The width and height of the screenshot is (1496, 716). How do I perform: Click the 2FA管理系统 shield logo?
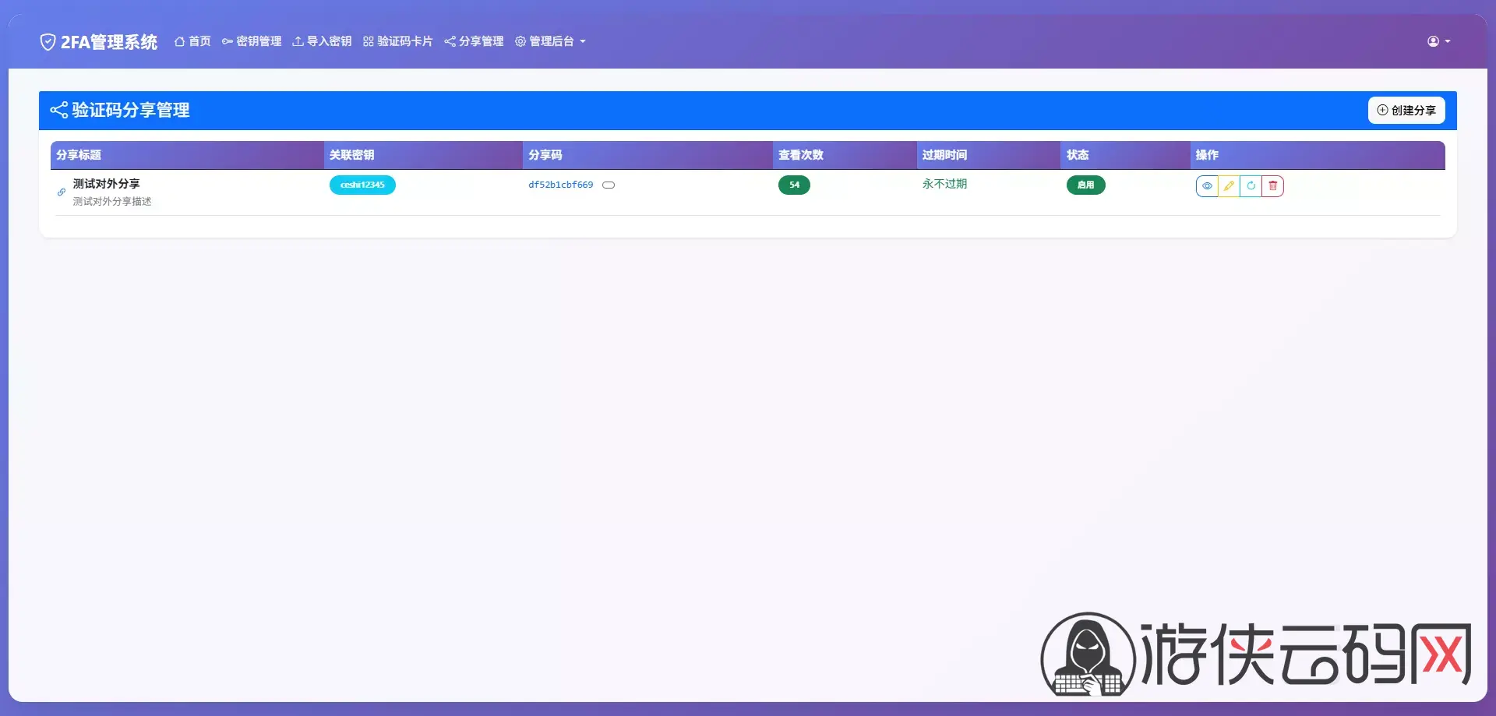click(x=48, y=42)
